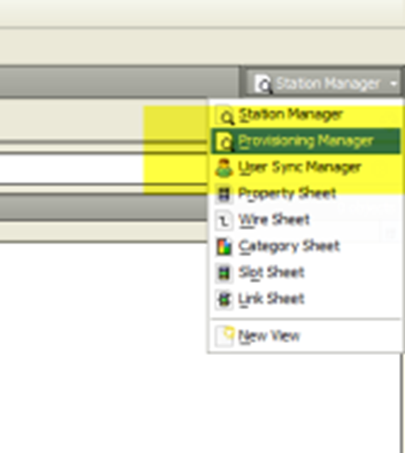Click the User Sync Manager person icon

pyautogui.click(x=224, y=168)
